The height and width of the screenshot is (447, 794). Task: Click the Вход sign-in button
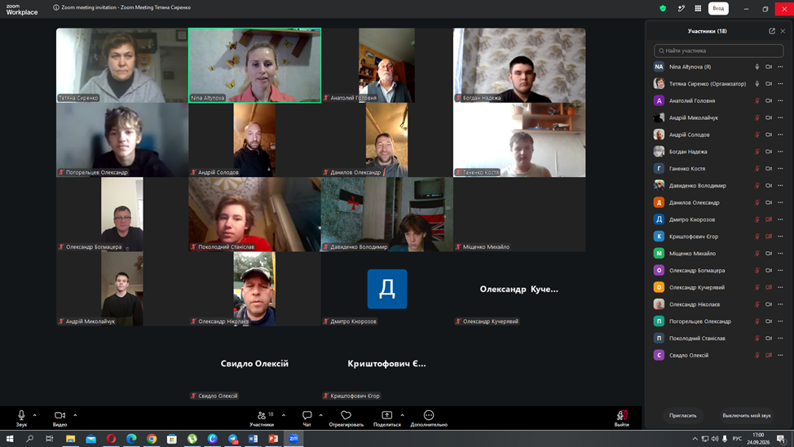click(x=718, y=8)
